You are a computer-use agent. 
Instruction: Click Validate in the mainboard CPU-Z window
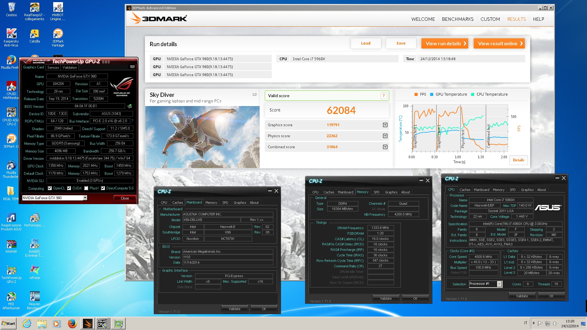coord(234,309)
